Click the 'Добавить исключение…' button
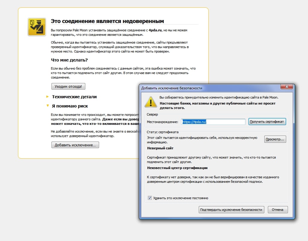The width and height of the screenshot is (308, 241). coord(75,145)
